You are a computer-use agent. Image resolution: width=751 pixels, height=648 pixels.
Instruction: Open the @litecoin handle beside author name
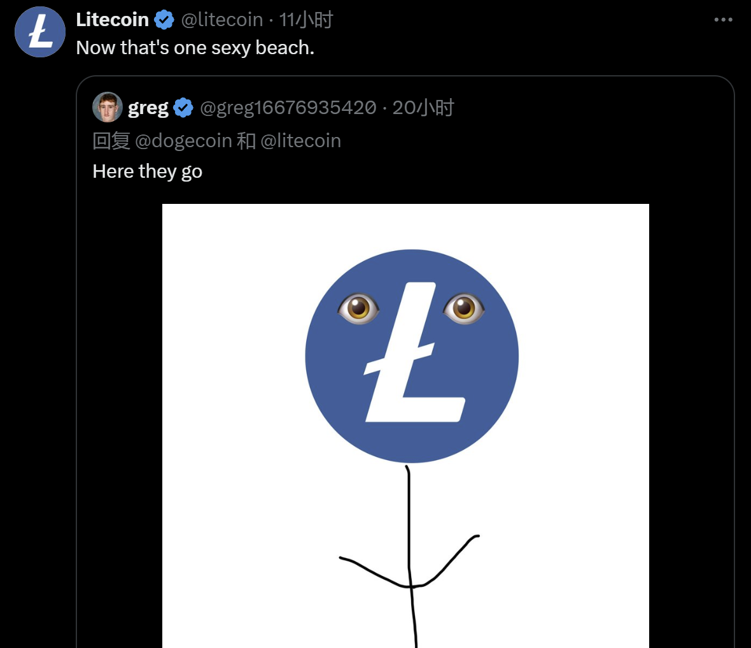pyautogui.click(x=222, y=20)
